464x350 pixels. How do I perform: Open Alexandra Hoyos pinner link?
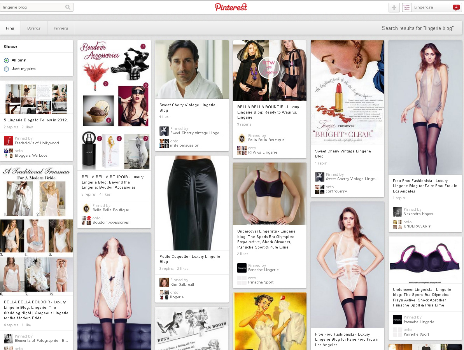pos(418,214)
